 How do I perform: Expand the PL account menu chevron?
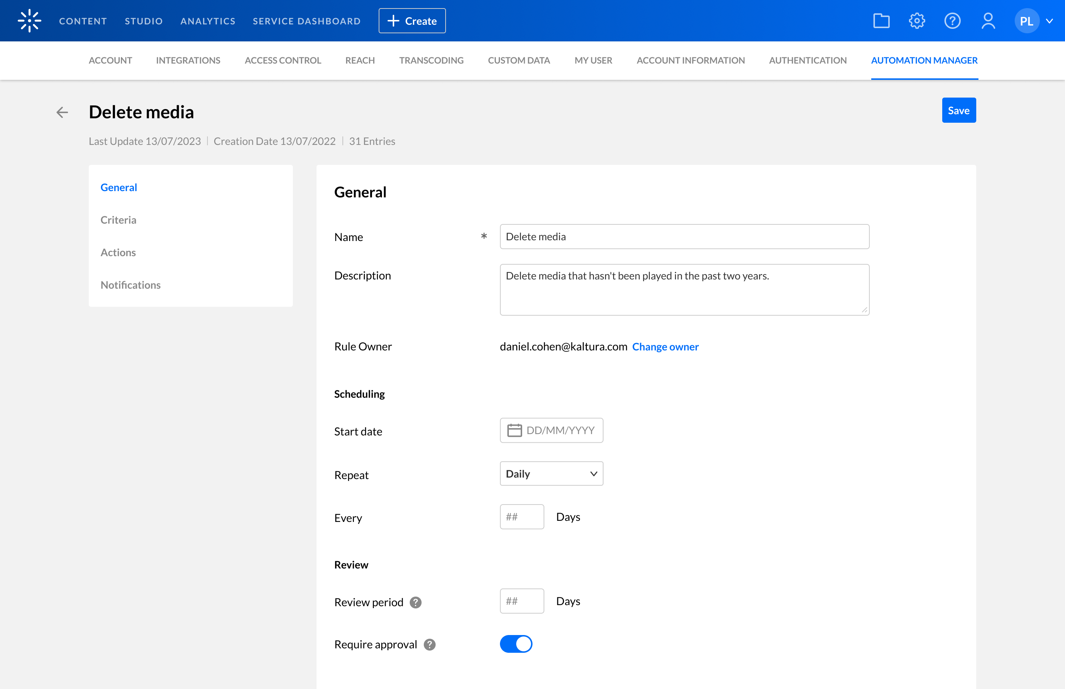[x=1049, y=21]
